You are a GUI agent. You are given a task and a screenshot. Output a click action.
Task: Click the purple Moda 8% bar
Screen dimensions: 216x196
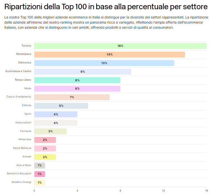tap(77, 89)
